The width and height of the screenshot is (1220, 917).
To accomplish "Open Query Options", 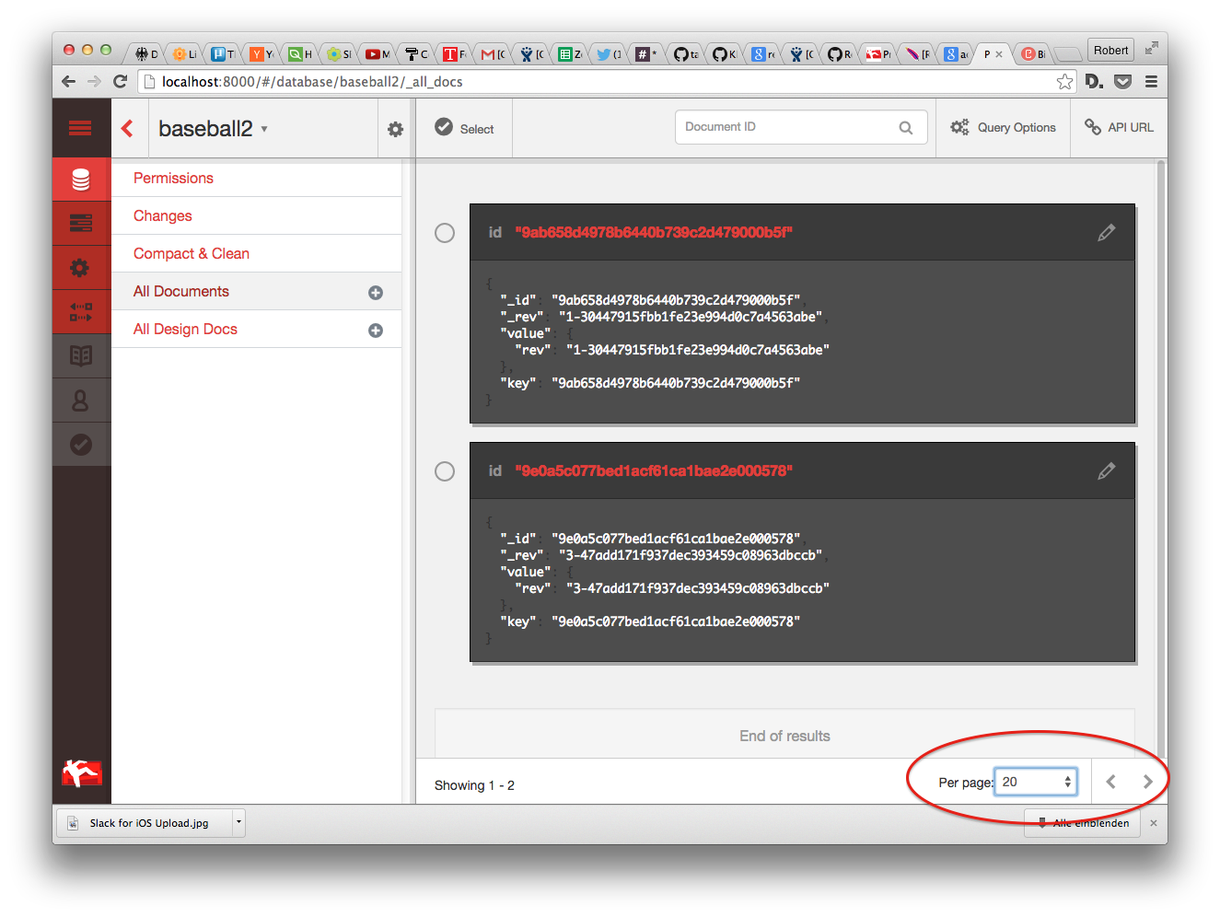I will click(1003, 128).
